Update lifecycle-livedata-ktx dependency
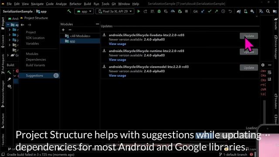The image size is (279, 157). pos(249,36)
